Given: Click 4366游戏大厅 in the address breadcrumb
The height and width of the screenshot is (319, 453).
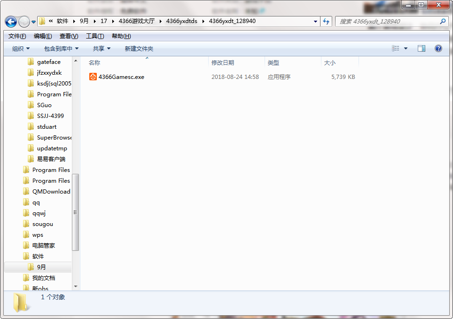Looking at the screenshot, I should (137, 21).
